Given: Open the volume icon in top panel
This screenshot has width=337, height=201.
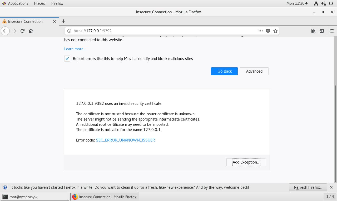Looking at the screenshot, I should click(x=324, y=3).
